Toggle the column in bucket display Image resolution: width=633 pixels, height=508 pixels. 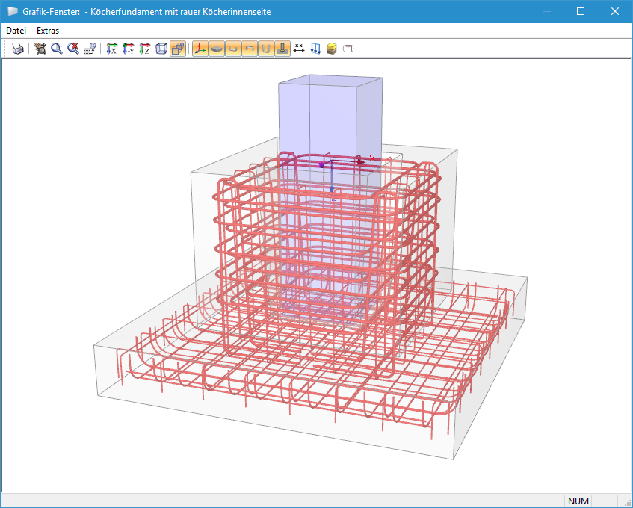pos(282,49)
